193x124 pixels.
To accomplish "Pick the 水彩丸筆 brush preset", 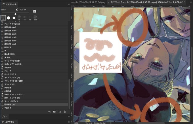I will 34,91.
